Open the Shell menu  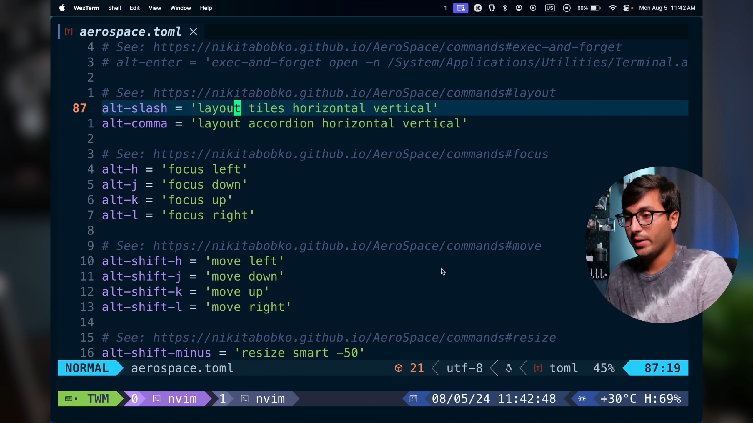tap(114, 8)
